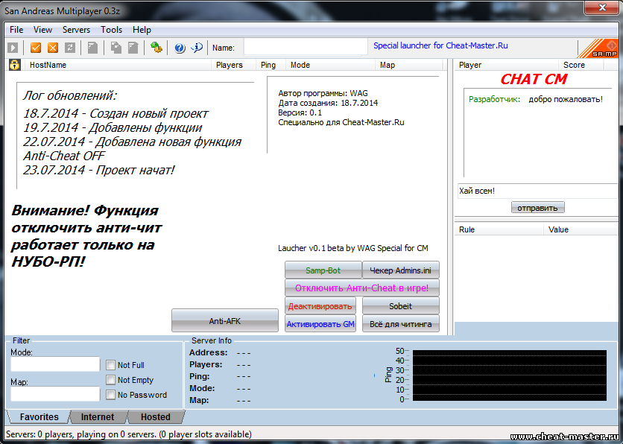Click the Refresh Server toolbar icon
Viewport: 623px width, 444px height.
pyautogui.click(x=70, y=48)
